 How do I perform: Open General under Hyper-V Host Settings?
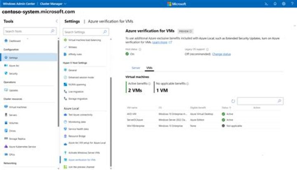pos(72,70)
